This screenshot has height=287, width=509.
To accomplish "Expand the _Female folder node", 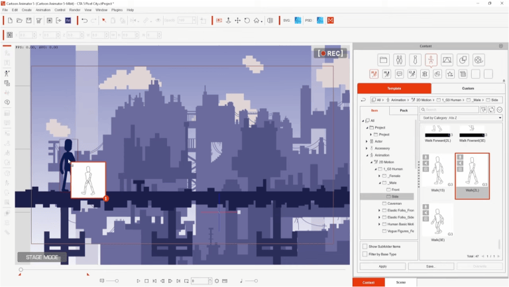I will (380, 176).
